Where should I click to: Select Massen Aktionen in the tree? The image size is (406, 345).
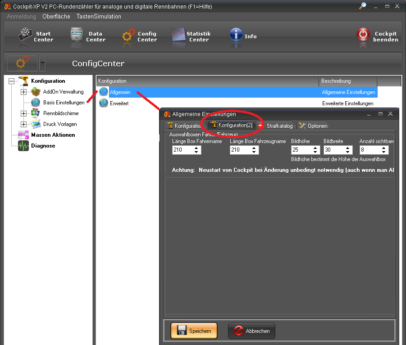[53, 135]
